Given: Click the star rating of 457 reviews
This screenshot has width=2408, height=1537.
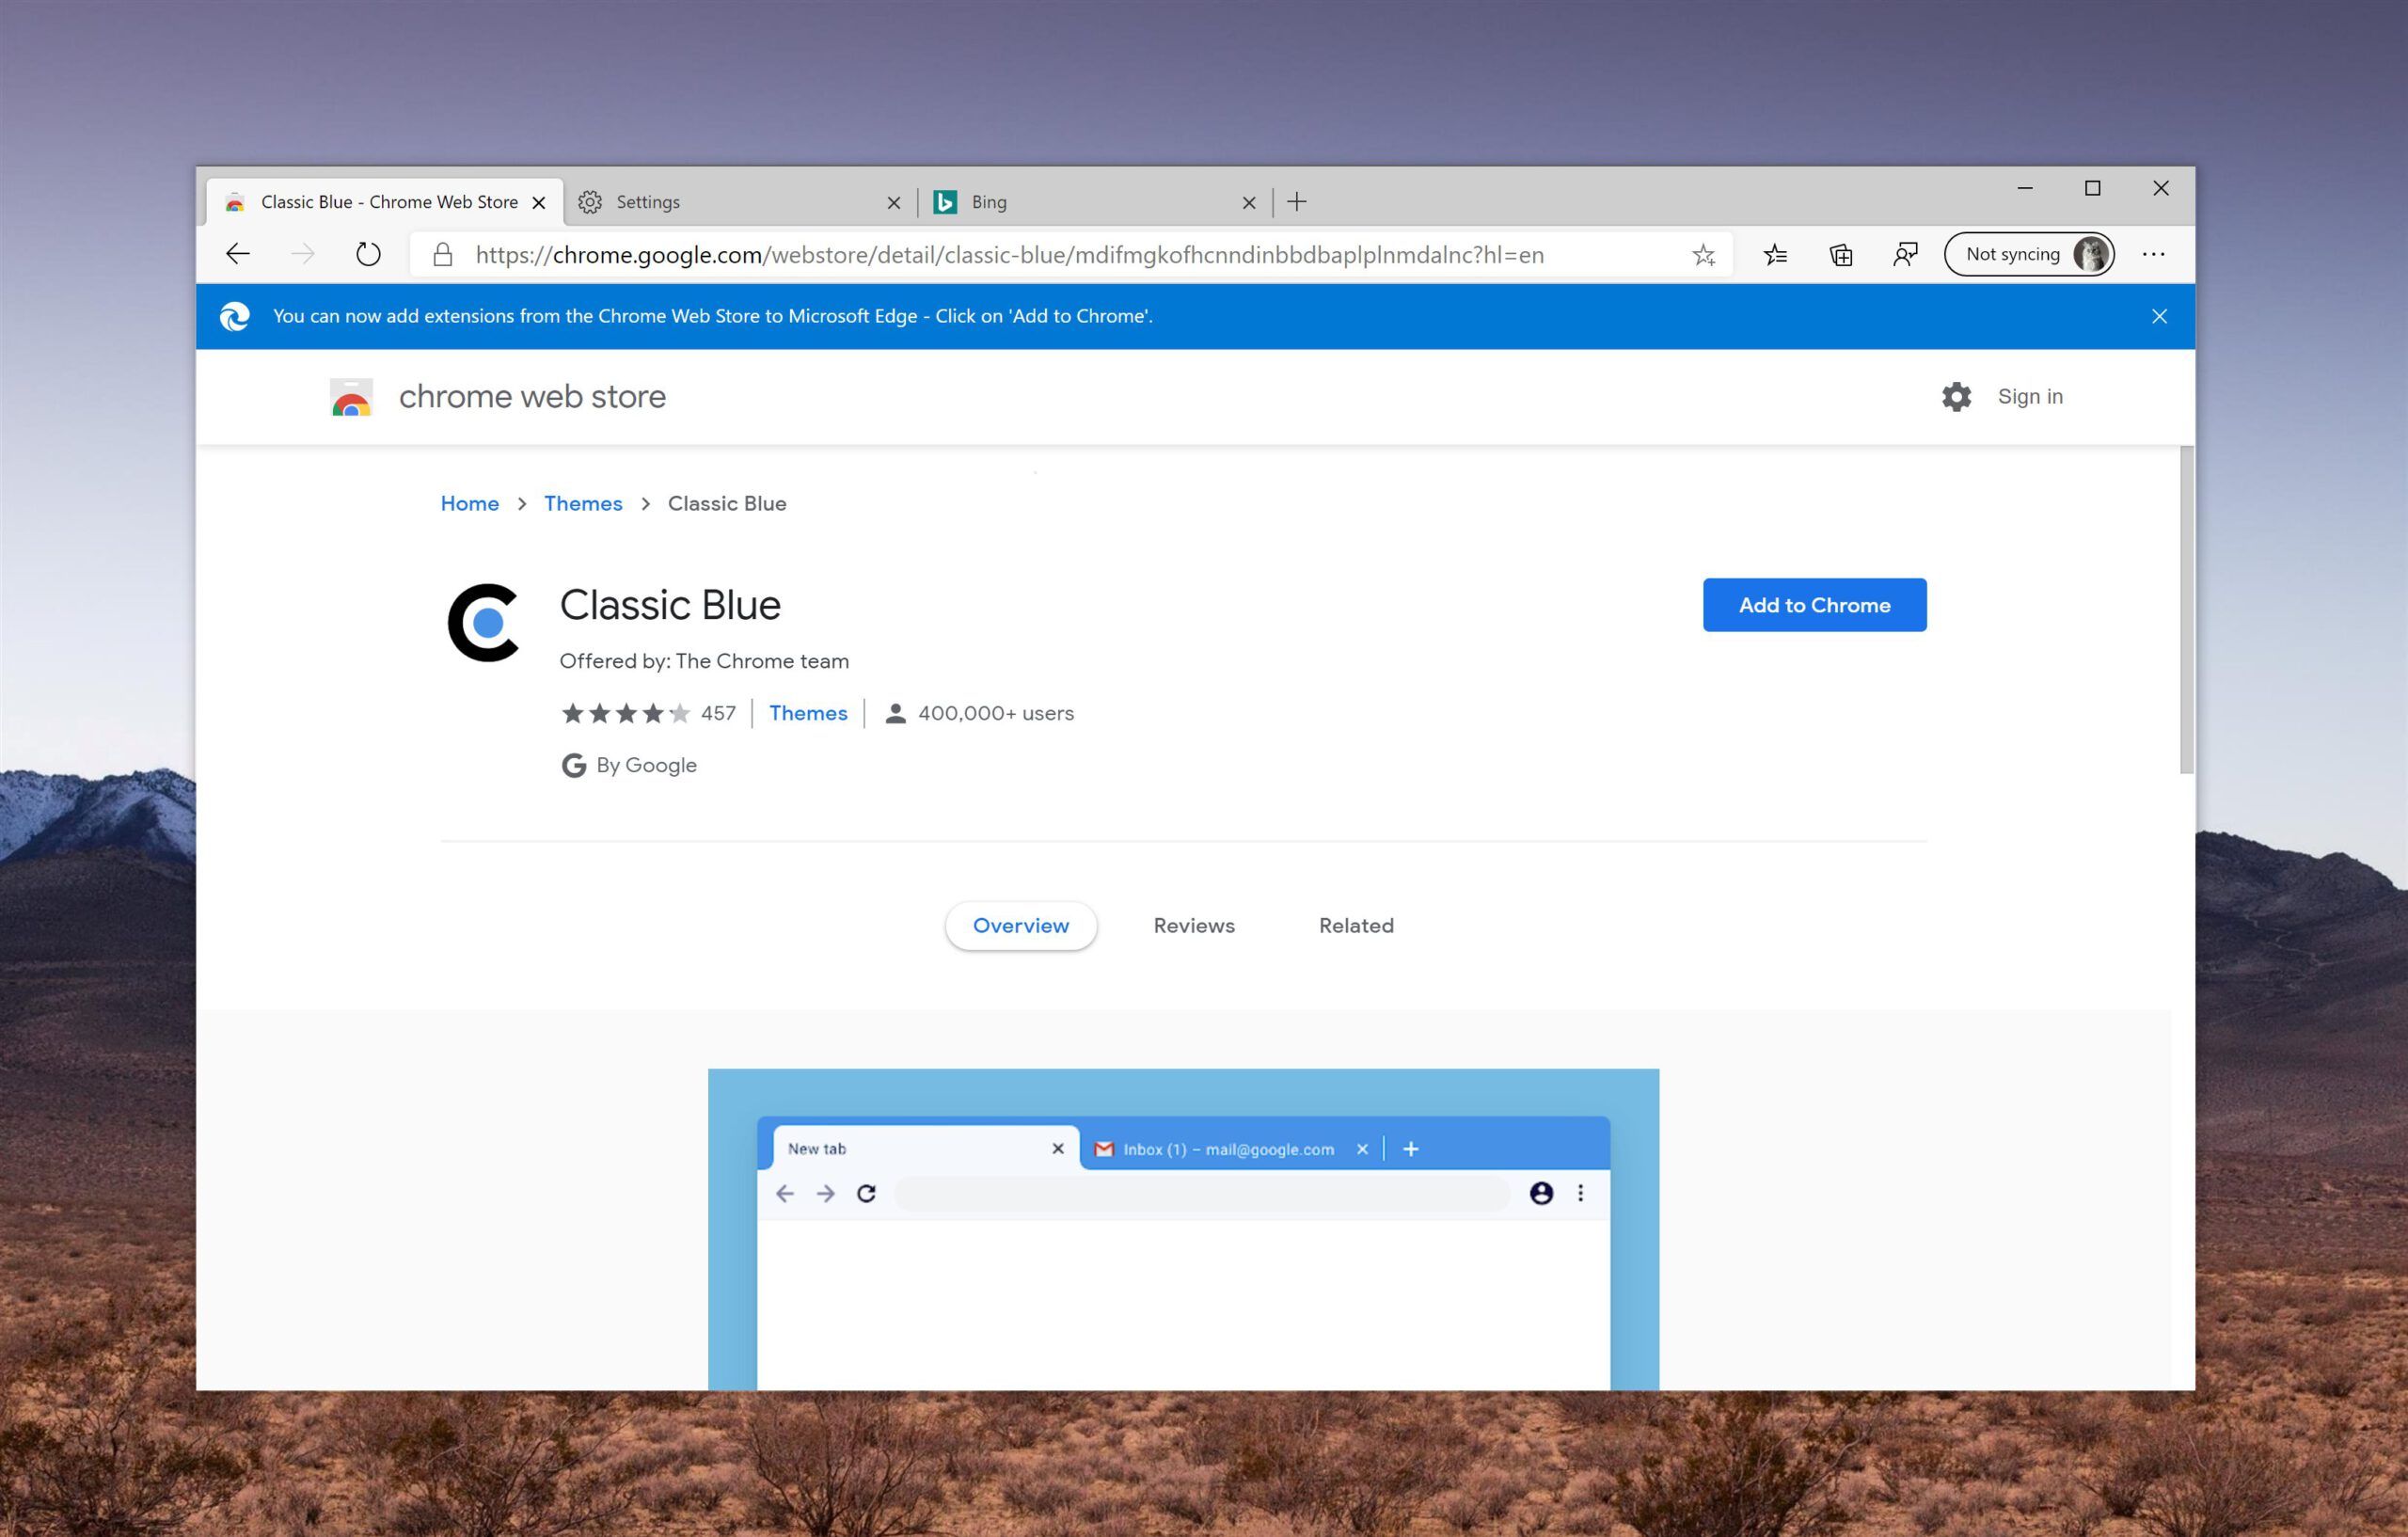Looking at the screenshot, I should [x=626, y=713].
